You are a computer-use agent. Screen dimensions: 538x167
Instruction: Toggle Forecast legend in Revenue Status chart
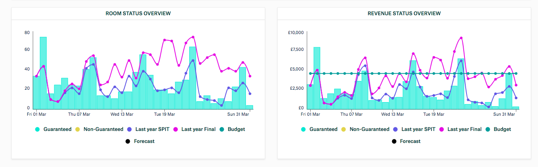click(x=409, y=141)
